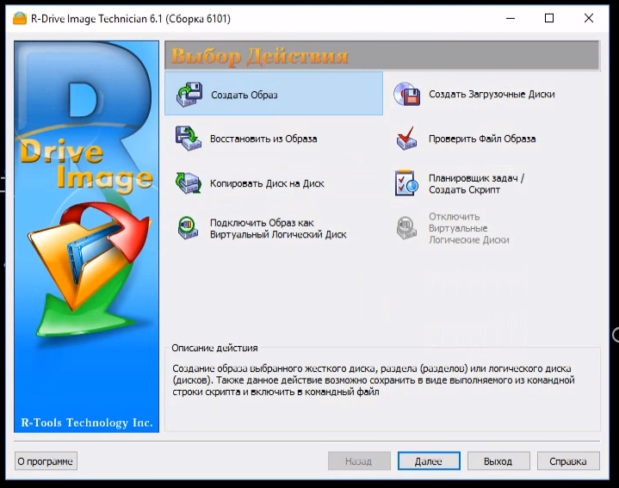Click the Подключить Образ virtual disk icon
Screen dimensions: 619x488
click(x=188, y=228)
